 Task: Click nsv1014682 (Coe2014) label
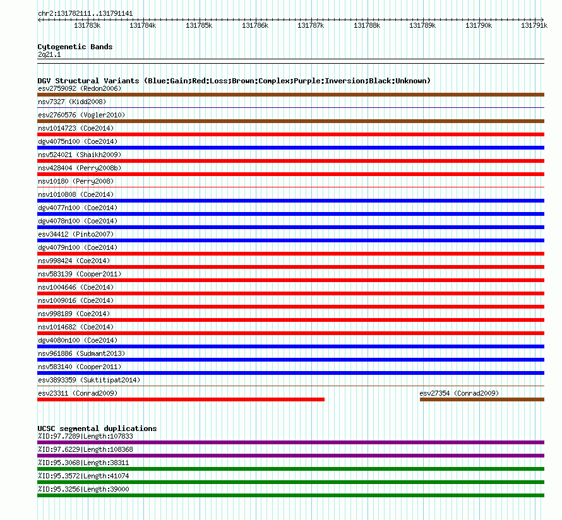[x=76, y=327]
